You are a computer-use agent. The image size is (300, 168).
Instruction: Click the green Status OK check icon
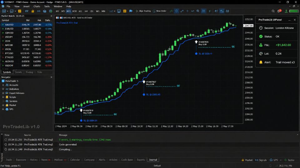pos(261,36)
